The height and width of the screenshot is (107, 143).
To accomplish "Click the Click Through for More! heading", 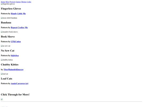I will click(15, 95).
